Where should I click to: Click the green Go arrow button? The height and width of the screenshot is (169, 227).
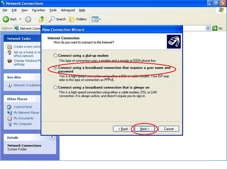click(215, 28)
